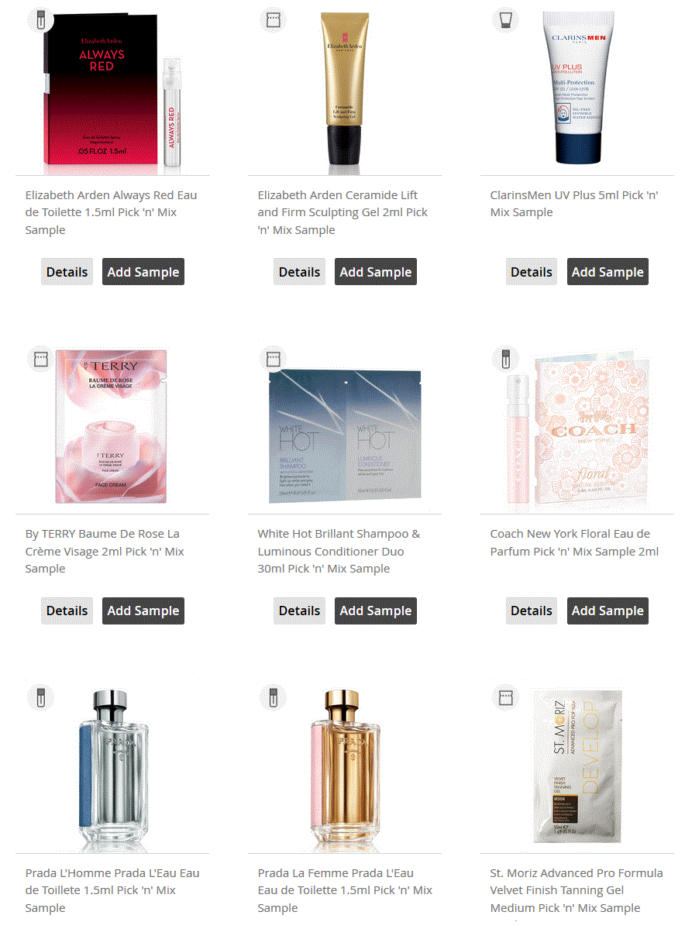This screenshot has height=929, width=685.
Task: Add the White Hot Shampoo Duo sample
Action: pyautogui.click(x=375, y=611)
